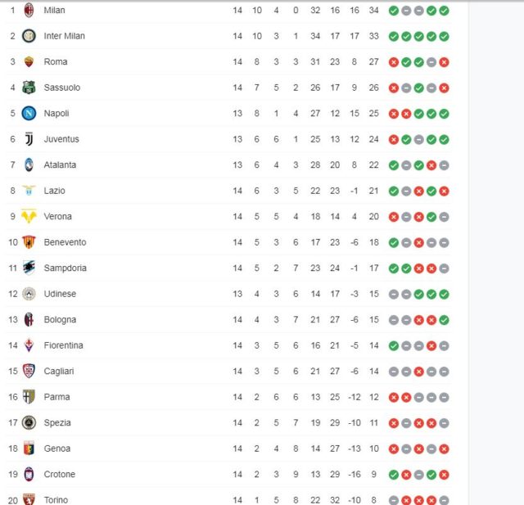Click the Sassuolo green crest

coord(29,88)
